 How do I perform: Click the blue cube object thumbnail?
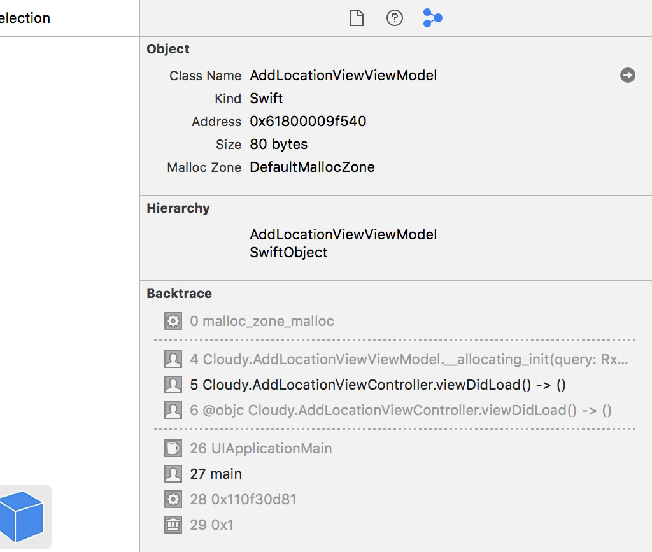tap(22, 516)
